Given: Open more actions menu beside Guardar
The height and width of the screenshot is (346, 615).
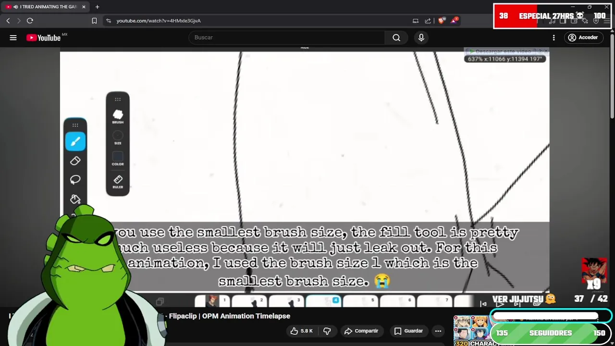Looking at the screenshot, I should [438, 331].
